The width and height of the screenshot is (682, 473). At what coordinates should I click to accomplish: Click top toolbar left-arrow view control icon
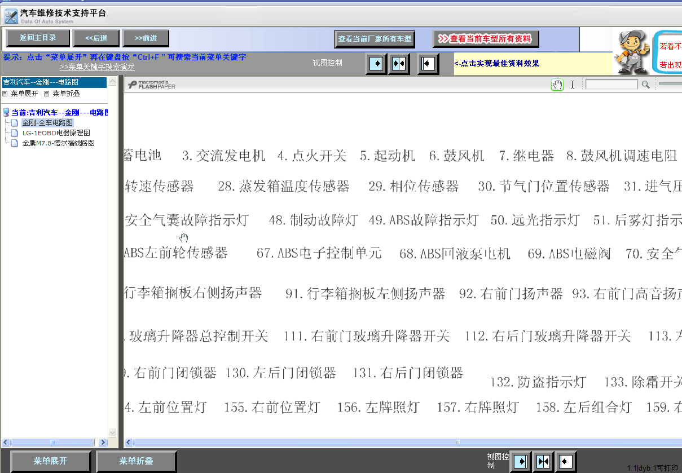(428, 63)
